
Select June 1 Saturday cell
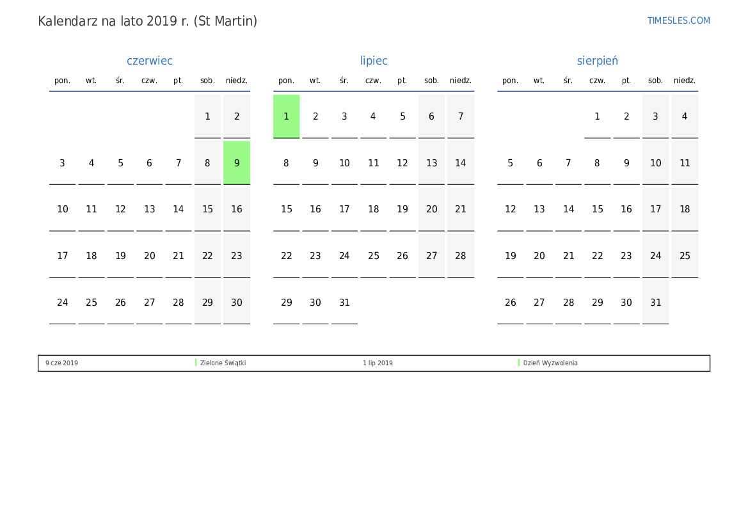[x=207, y=116]
